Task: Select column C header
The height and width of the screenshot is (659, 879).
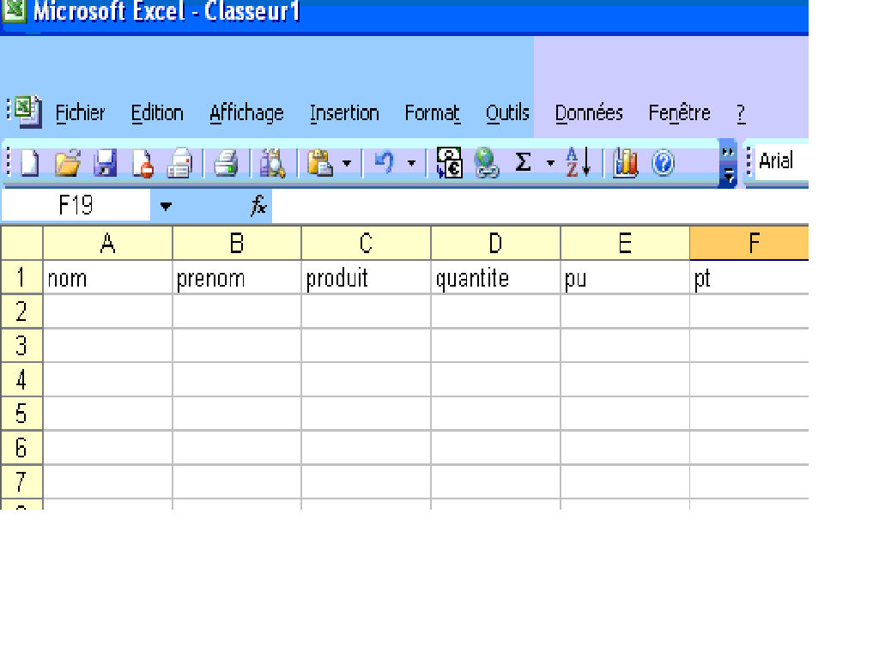Action: click(x=366, y=243)
